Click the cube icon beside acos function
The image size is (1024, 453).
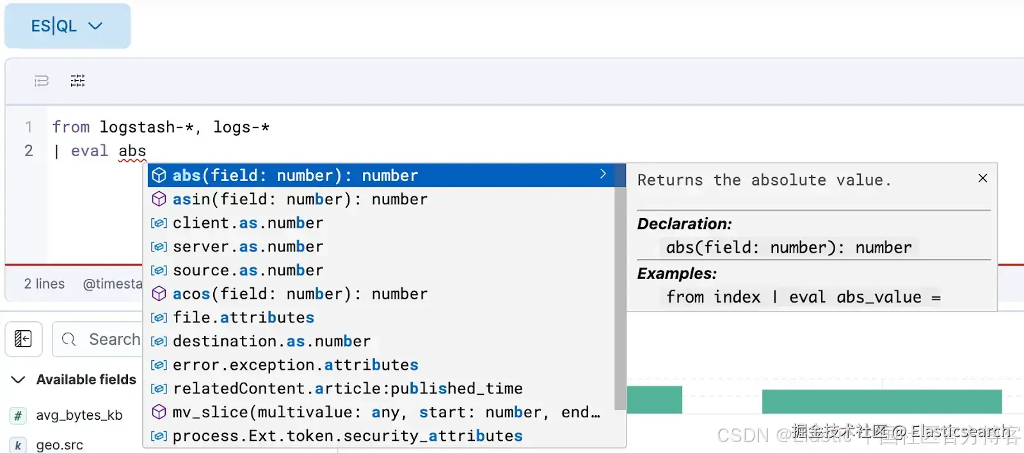[x=159, y=294]
